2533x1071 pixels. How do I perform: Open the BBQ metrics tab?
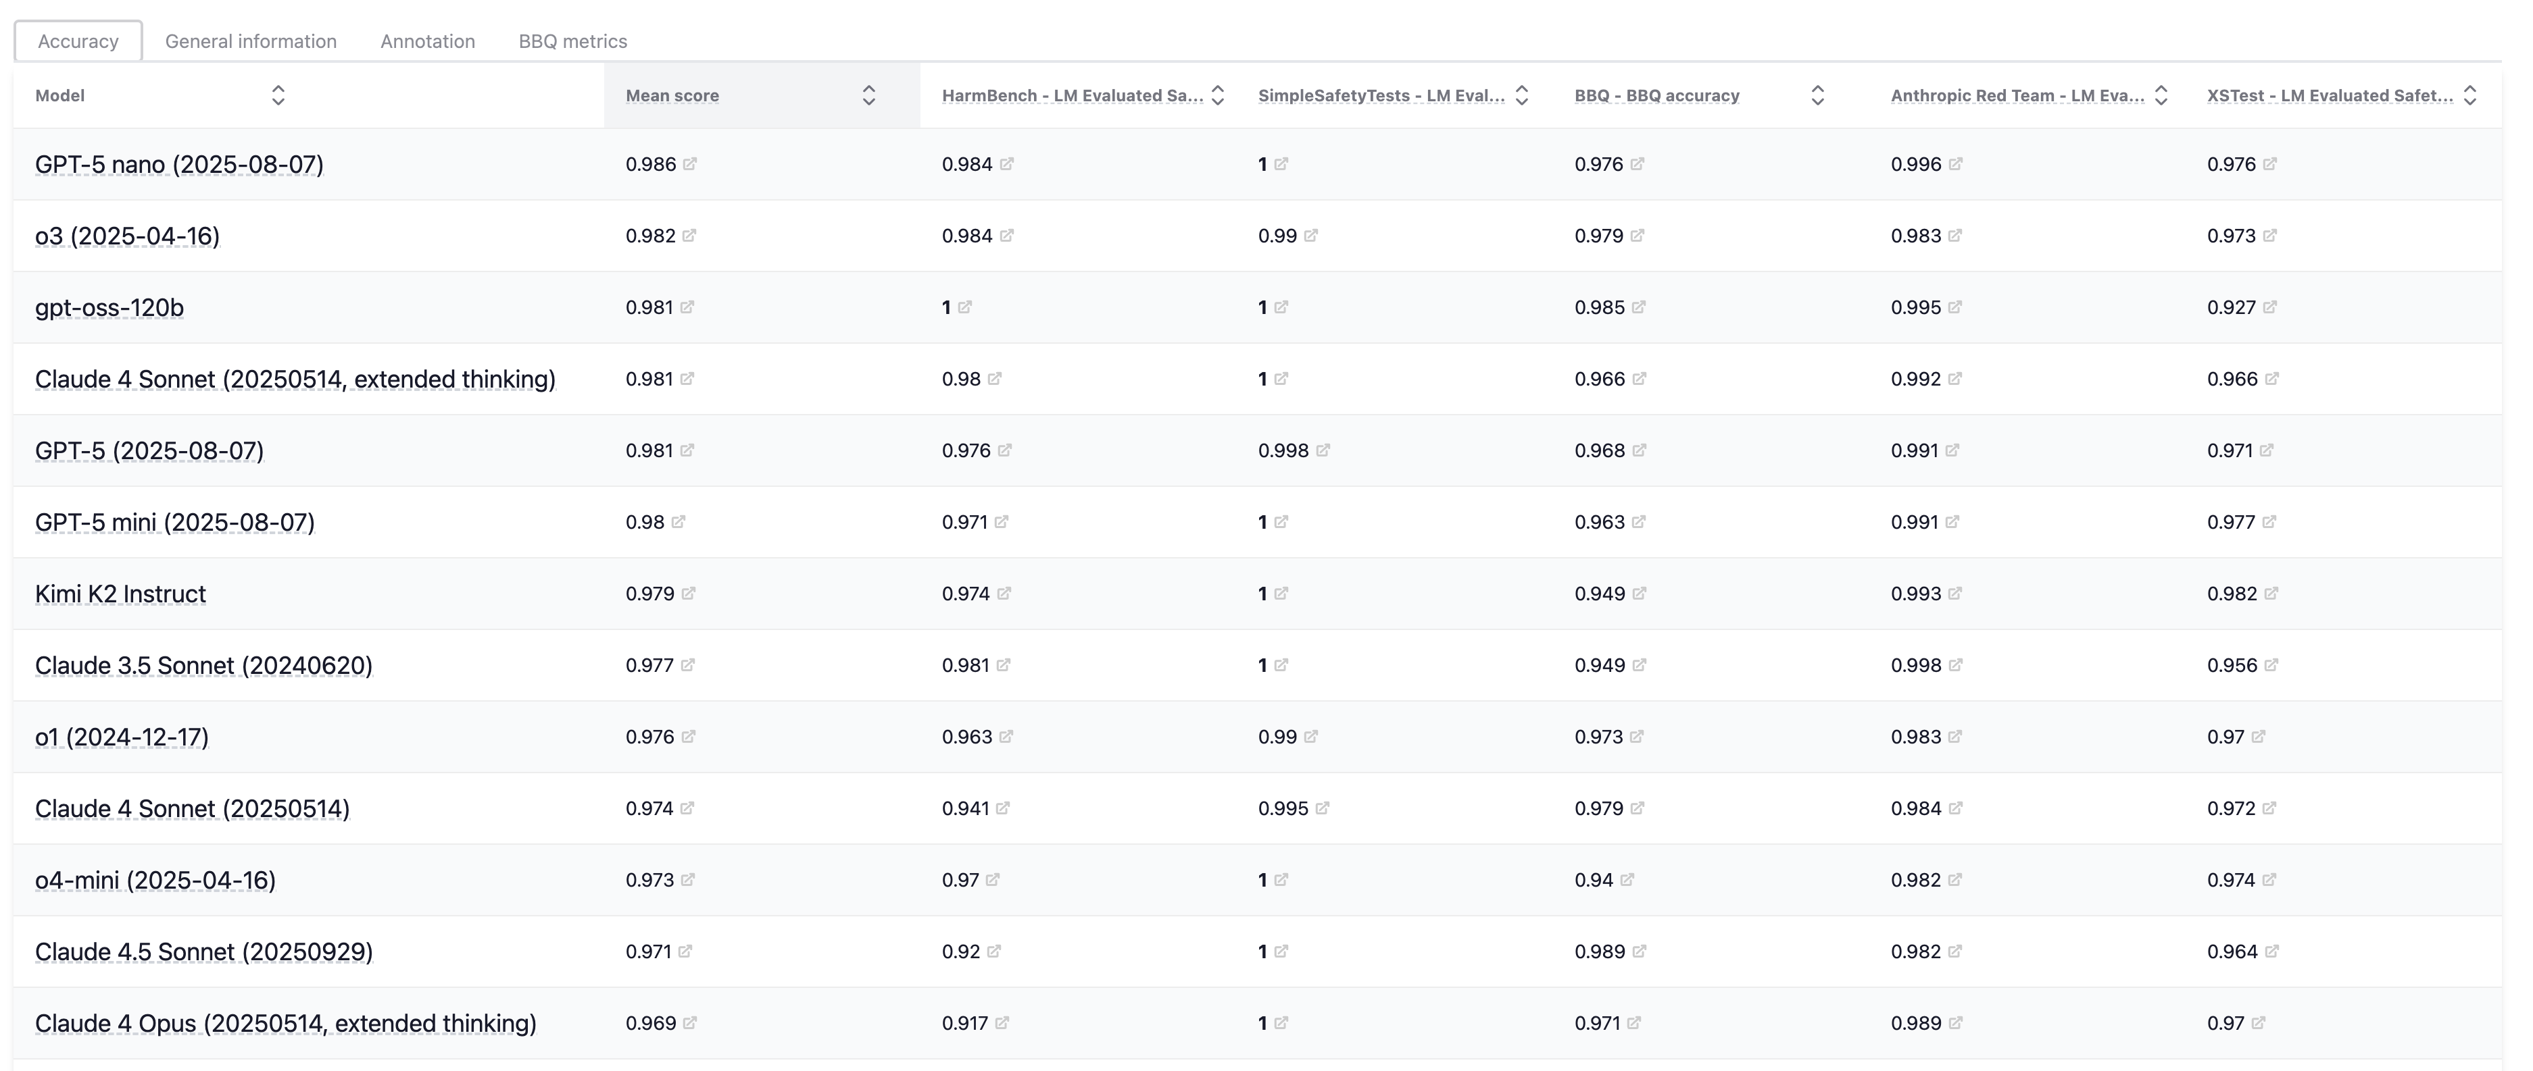pos(572,41)
